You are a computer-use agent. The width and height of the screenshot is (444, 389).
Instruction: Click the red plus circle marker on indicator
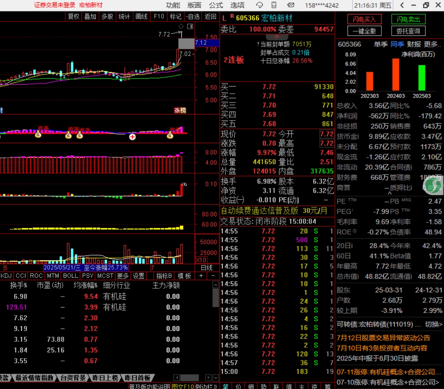132,137
